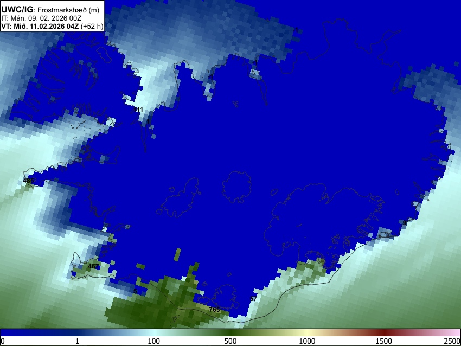Viewport: 461px width, 346px height.
Task: Click the color scale tick label "2500"
Action: (x=452, y=341)
